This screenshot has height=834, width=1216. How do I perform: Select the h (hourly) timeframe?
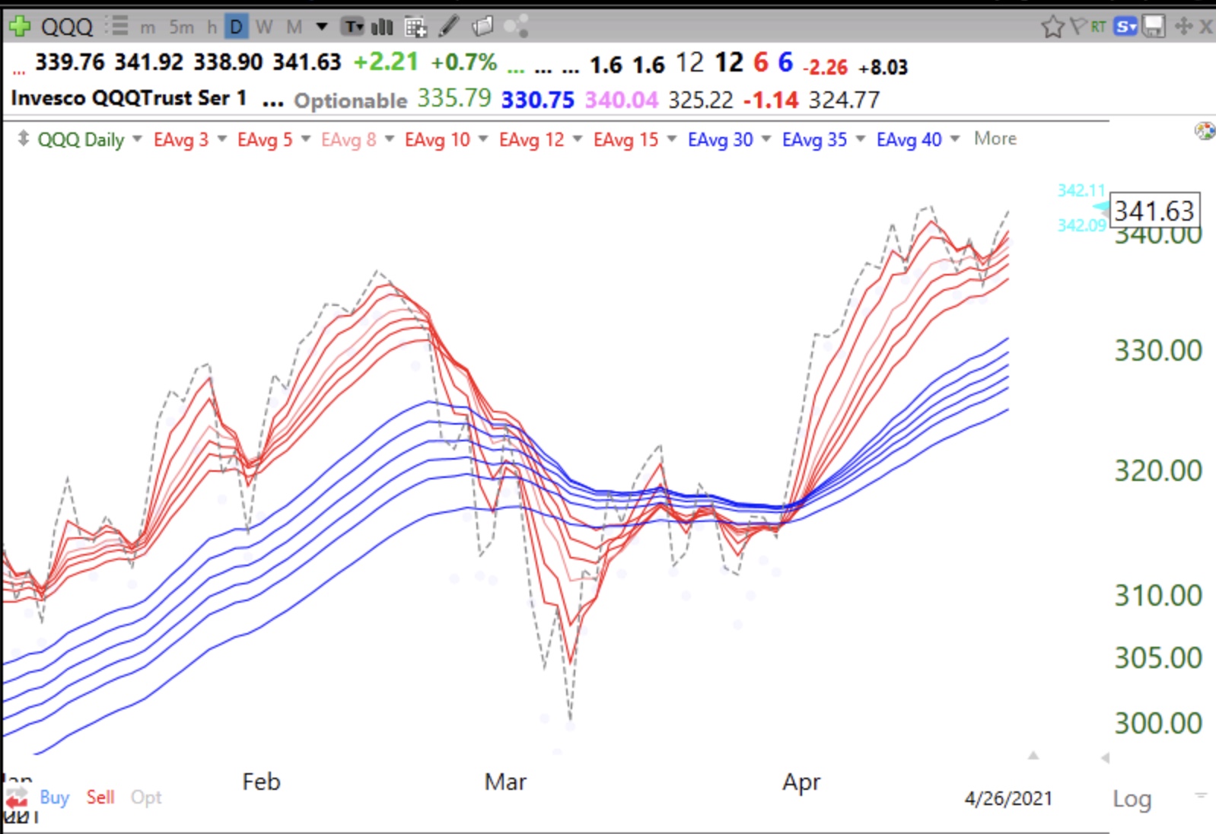coord(212,27)
